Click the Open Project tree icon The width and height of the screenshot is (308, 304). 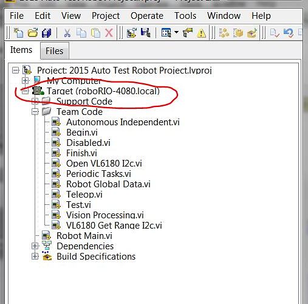pyautogui.click(x=131, y=33)
